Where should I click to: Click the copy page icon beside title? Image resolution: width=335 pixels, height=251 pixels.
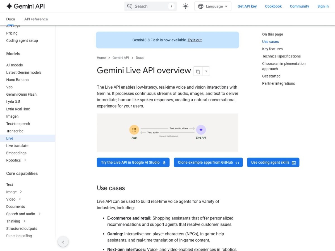pos(198,71)
